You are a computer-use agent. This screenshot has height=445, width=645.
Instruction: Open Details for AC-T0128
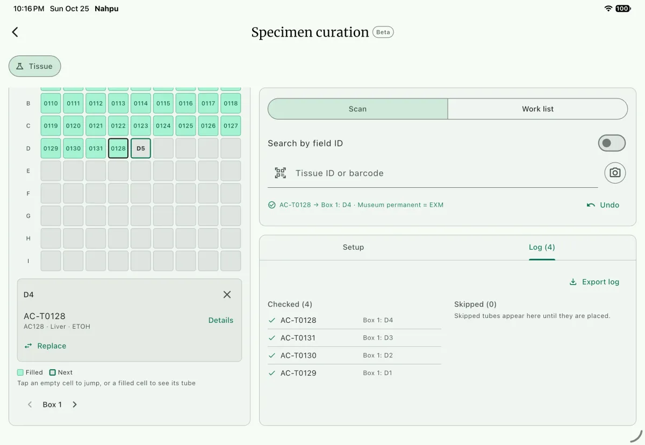click(x=221, y=320)
